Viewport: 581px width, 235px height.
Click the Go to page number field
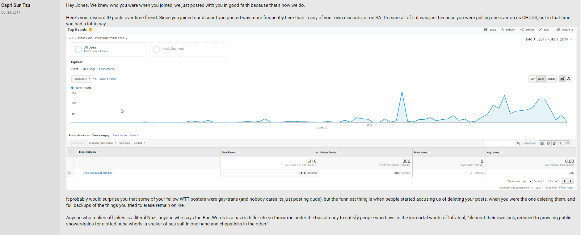point(545,182)
